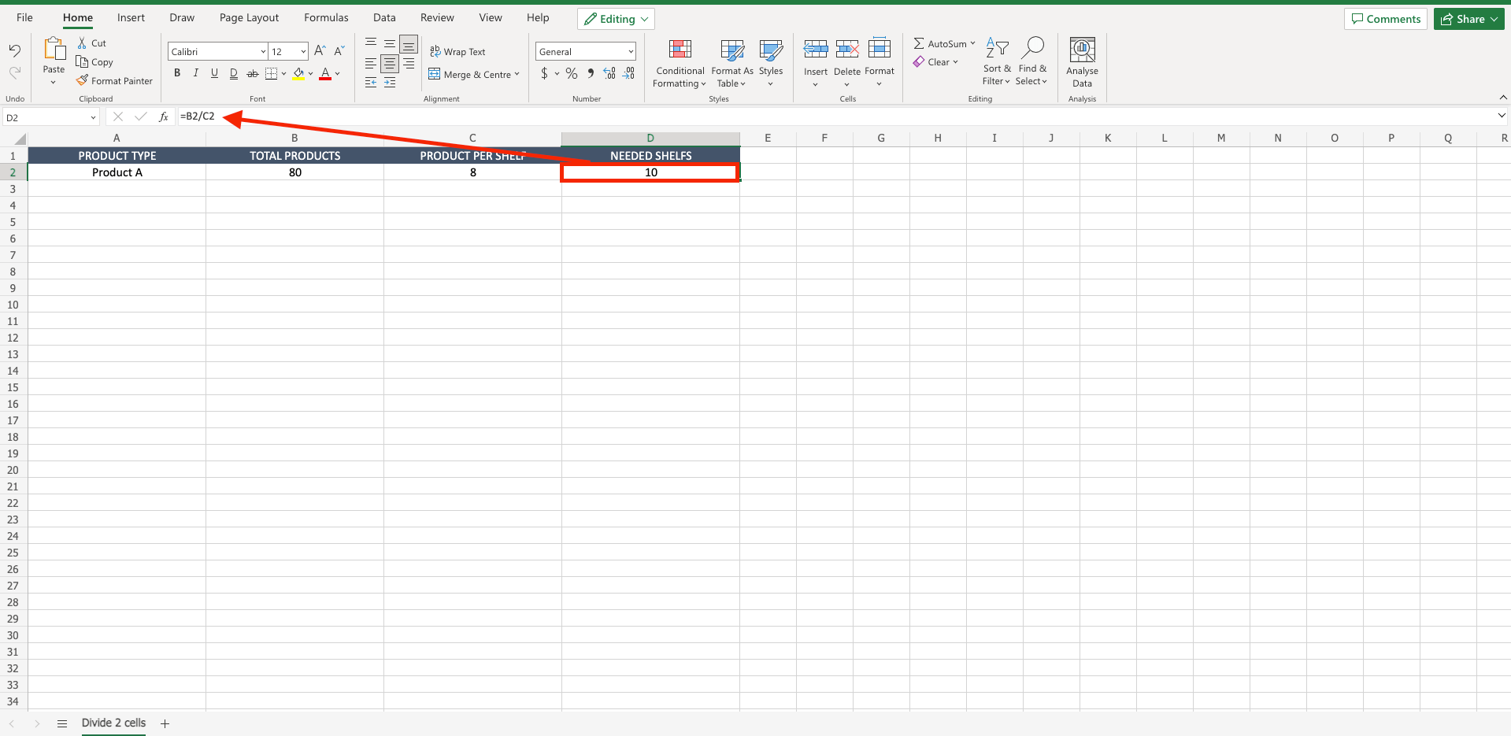Switch to the Formulas tab
The height and width of the screenshot is (736, 1511).
pos(325,17)
